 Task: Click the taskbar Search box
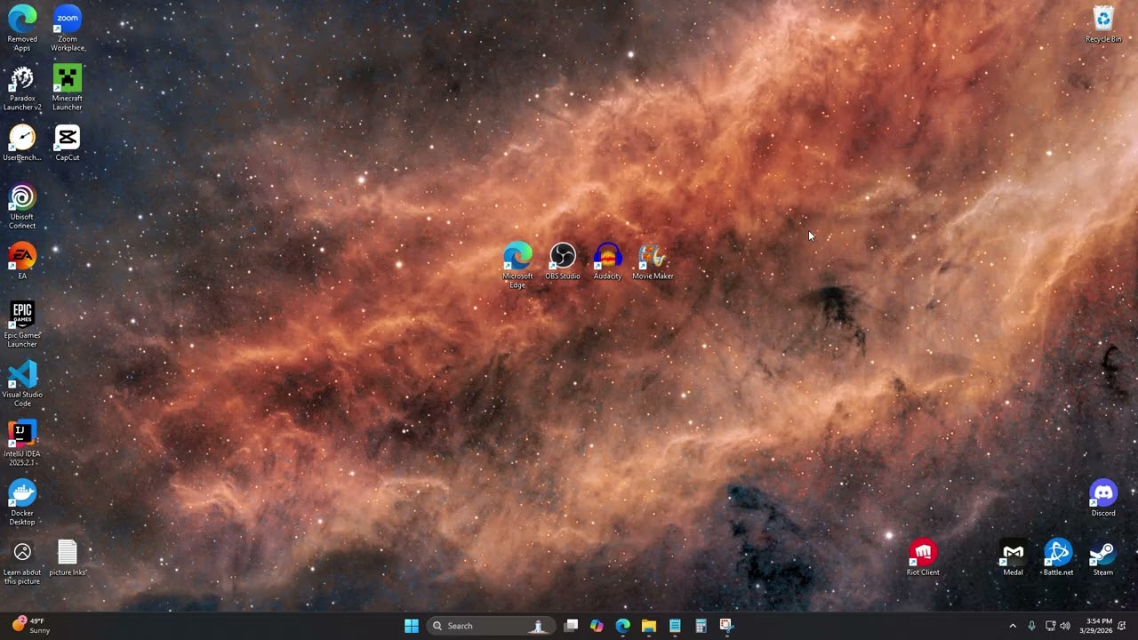click(491, 626)
